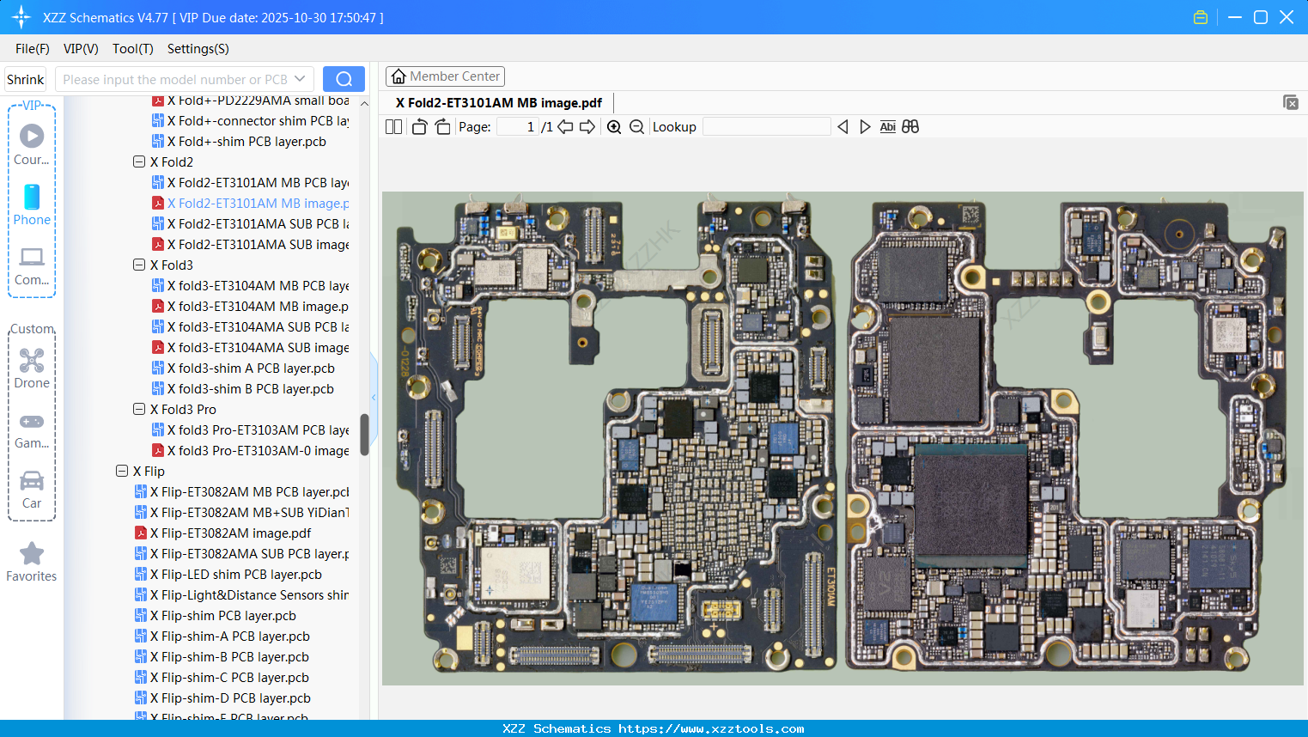Switch to two-page view mode

coord(393,126)
